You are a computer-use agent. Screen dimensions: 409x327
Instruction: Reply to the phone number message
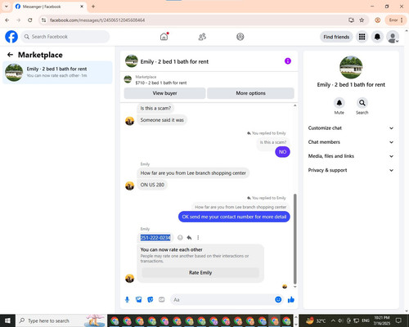[x=189, y=238]
